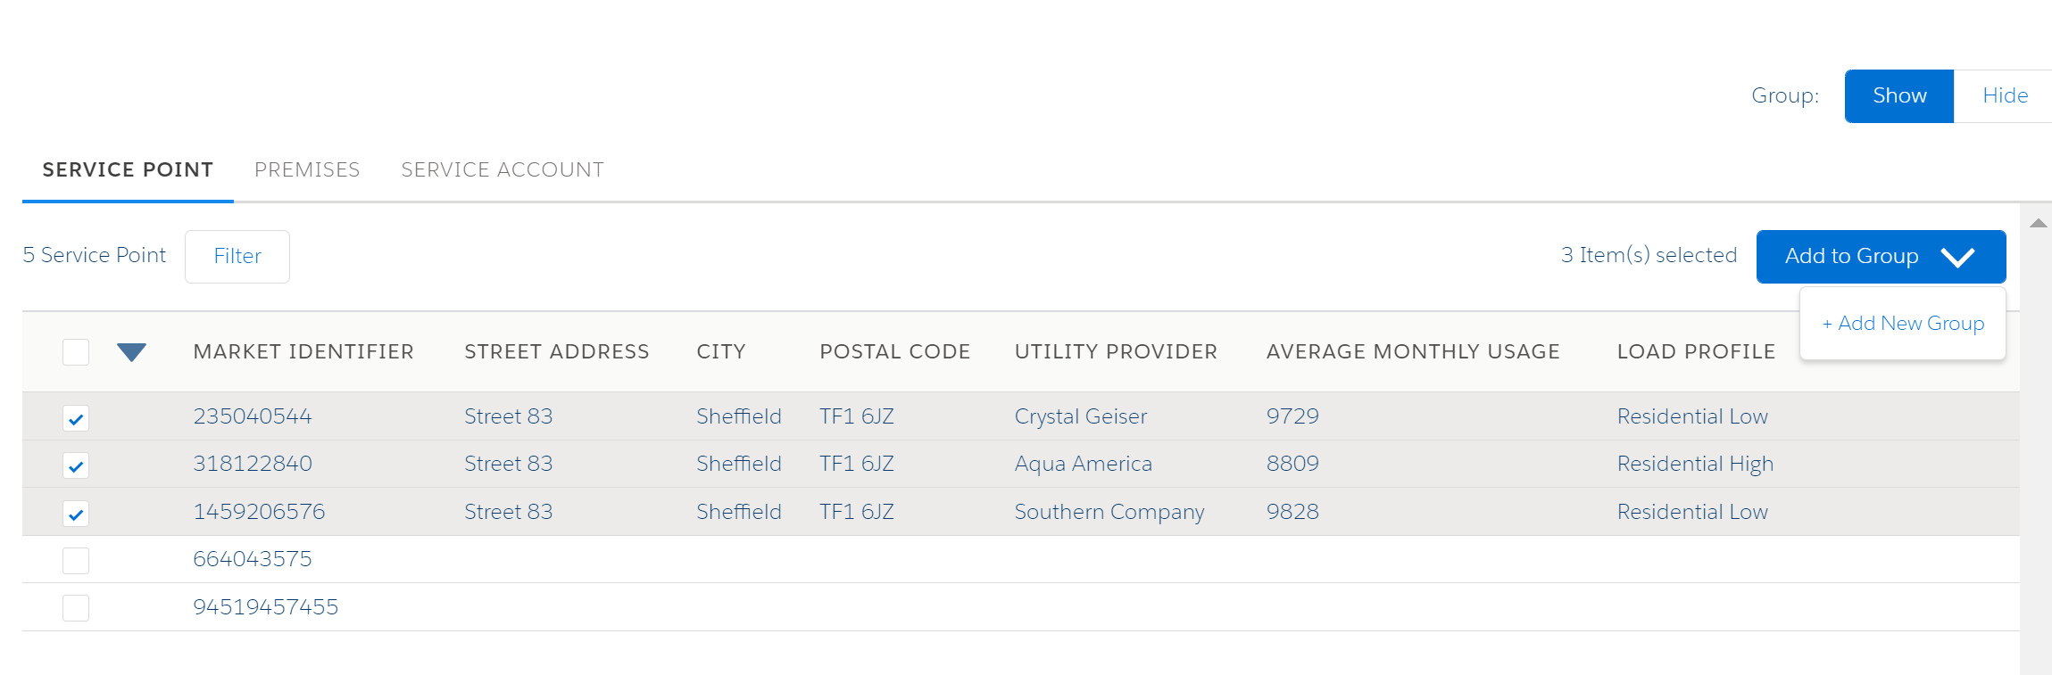Switch to the Premises tab
The height and width of the screenshot is (675, 2052).
click(307, 169)
